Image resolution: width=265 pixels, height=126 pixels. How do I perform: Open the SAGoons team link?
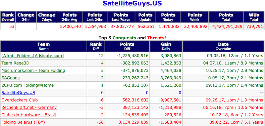point(10,78)
